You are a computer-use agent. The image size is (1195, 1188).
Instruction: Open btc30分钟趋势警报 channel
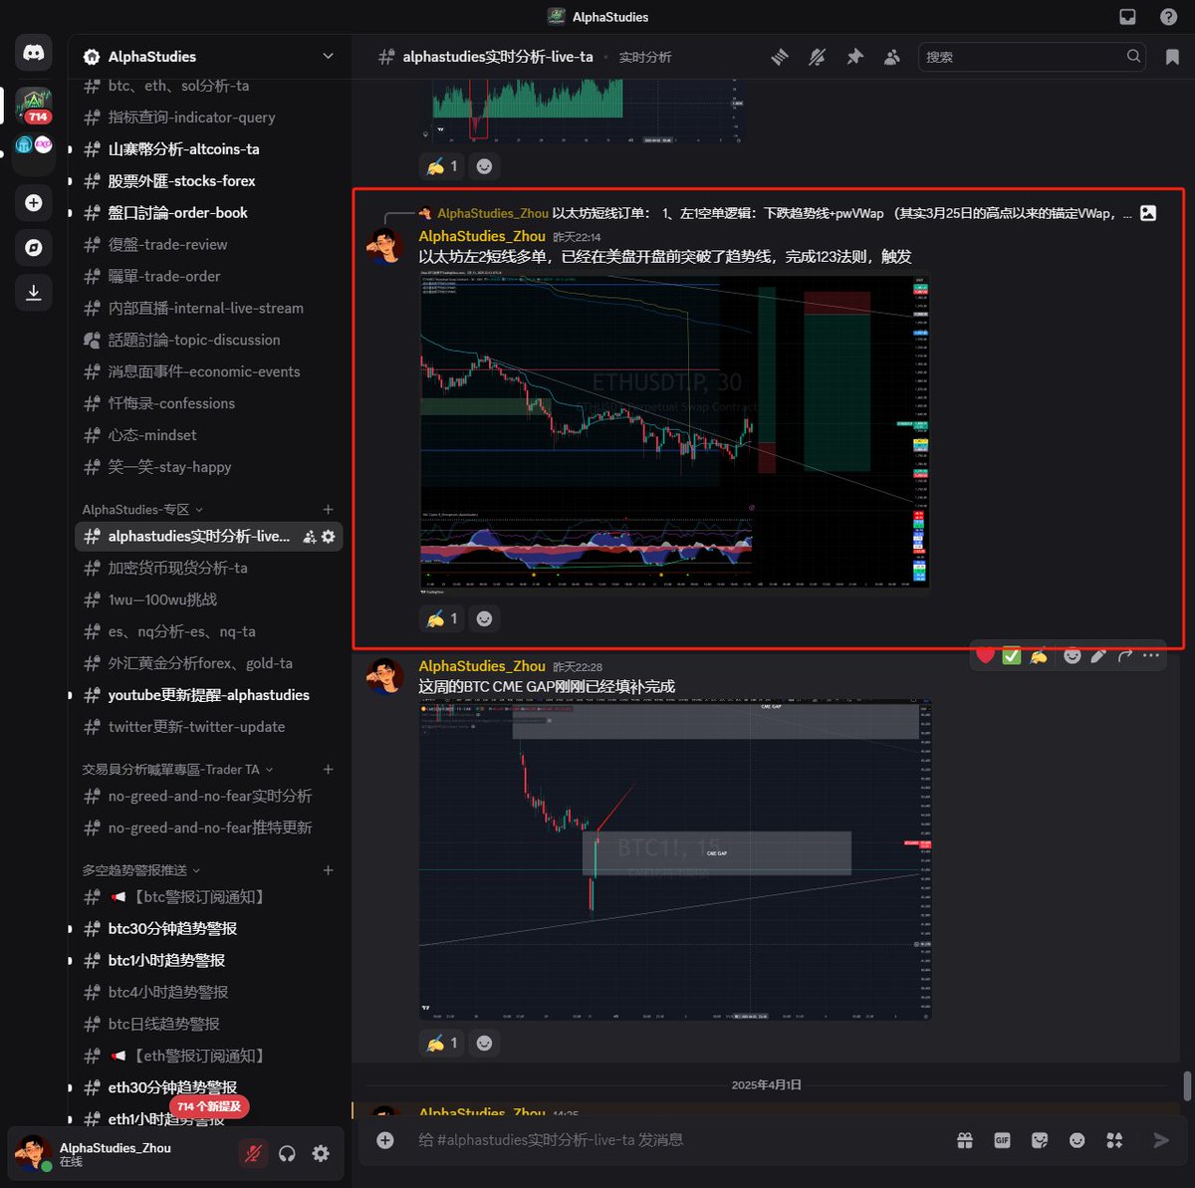pyautogui.click(x=209, y=928)
